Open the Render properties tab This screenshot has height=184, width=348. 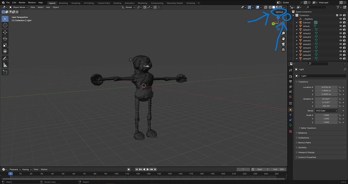[x=291, y=76]
